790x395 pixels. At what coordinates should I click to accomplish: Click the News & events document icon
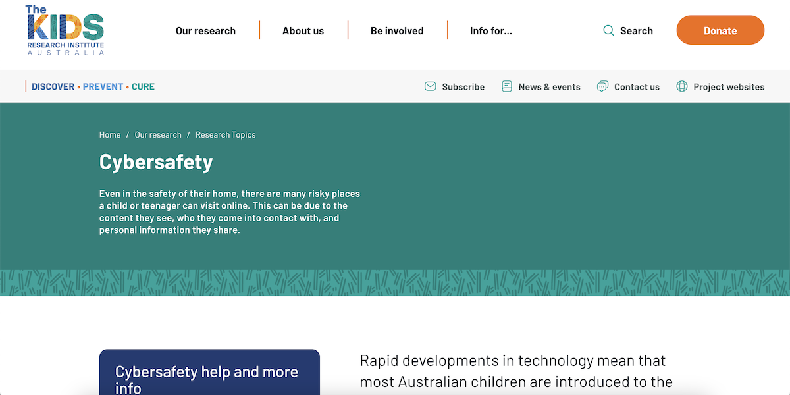click(x=507, y=86)
